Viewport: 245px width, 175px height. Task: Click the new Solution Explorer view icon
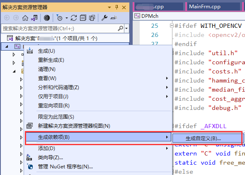coord(30,126)
